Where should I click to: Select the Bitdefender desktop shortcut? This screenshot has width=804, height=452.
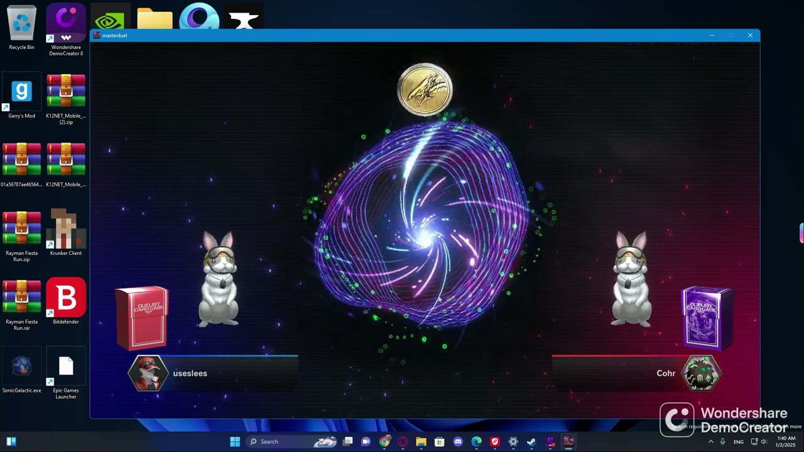pyautogui.click(x=66, y=302)
